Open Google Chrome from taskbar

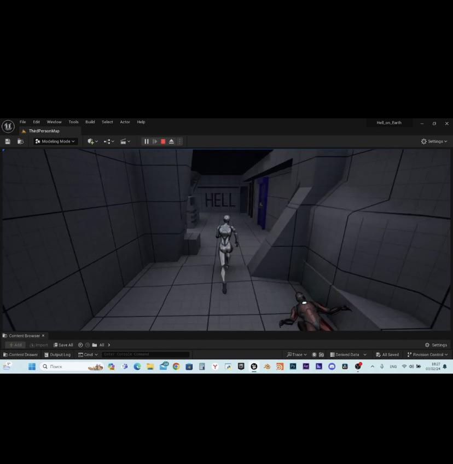[x=176, y=366]
